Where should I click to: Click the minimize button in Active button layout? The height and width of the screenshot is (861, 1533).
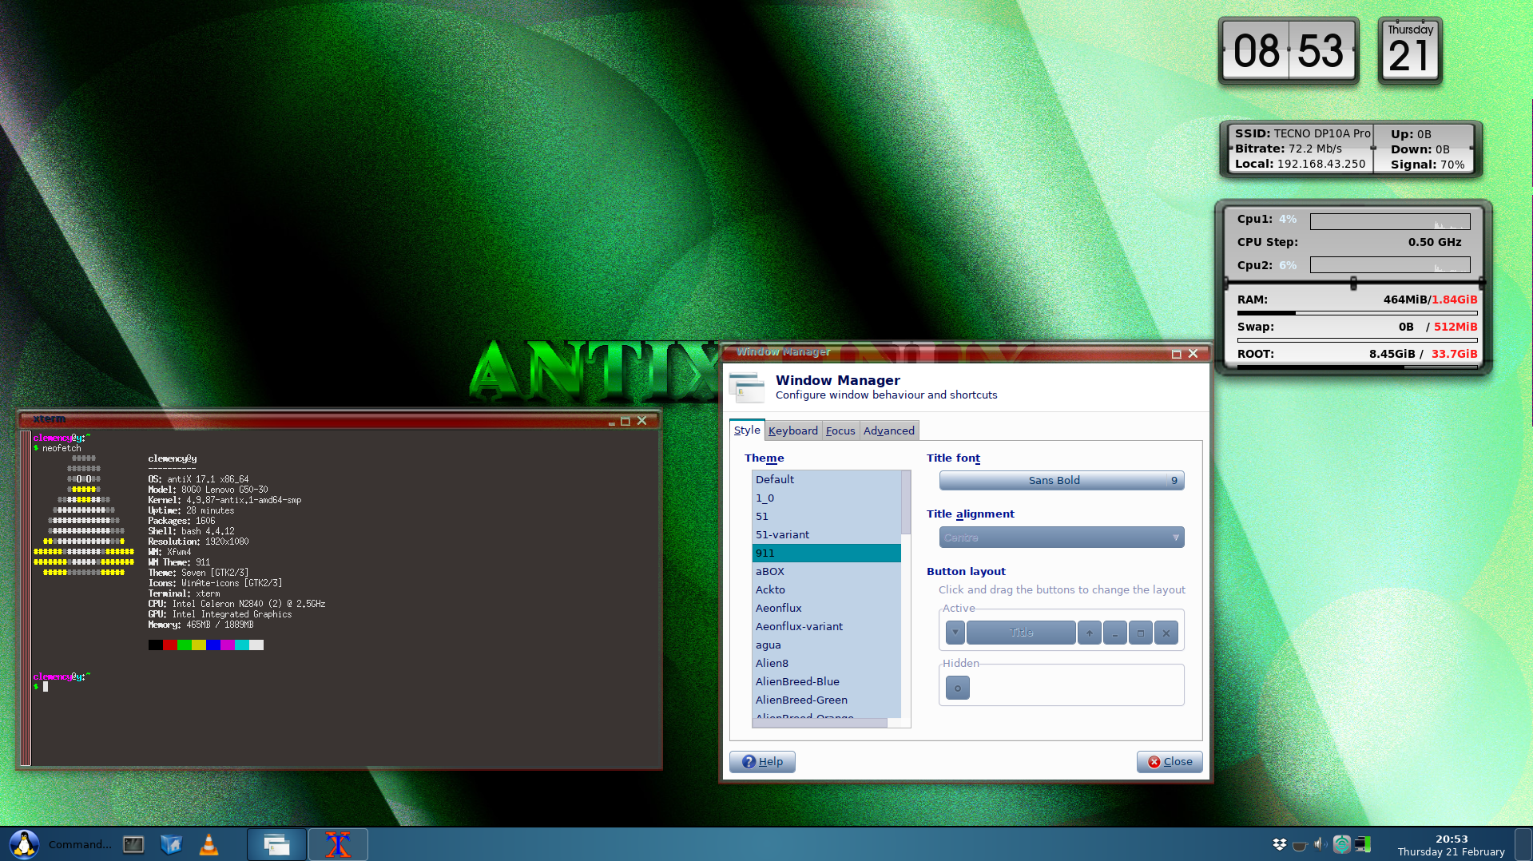(1115, 633)
